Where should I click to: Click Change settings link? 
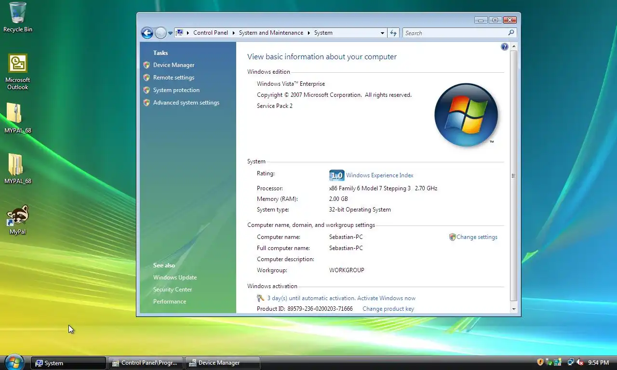pos(477,237)
